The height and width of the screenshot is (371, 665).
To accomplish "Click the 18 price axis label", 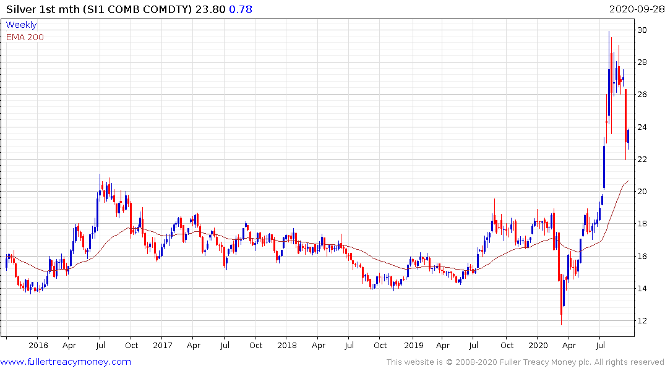I will [x=641, y=223].
